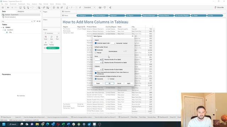Viewport: 227px width, 127px height.
Task: Switch to the Analytics pane tab
Action: point(21,11)
